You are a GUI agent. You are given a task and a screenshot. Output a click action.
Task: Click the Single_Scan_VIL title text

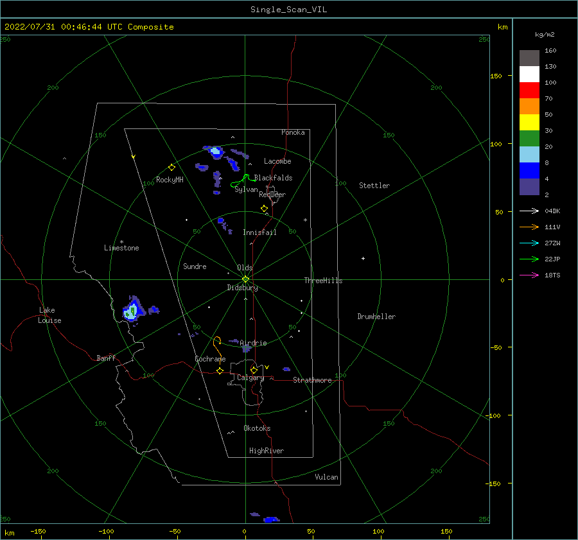[x=288, y=10]
